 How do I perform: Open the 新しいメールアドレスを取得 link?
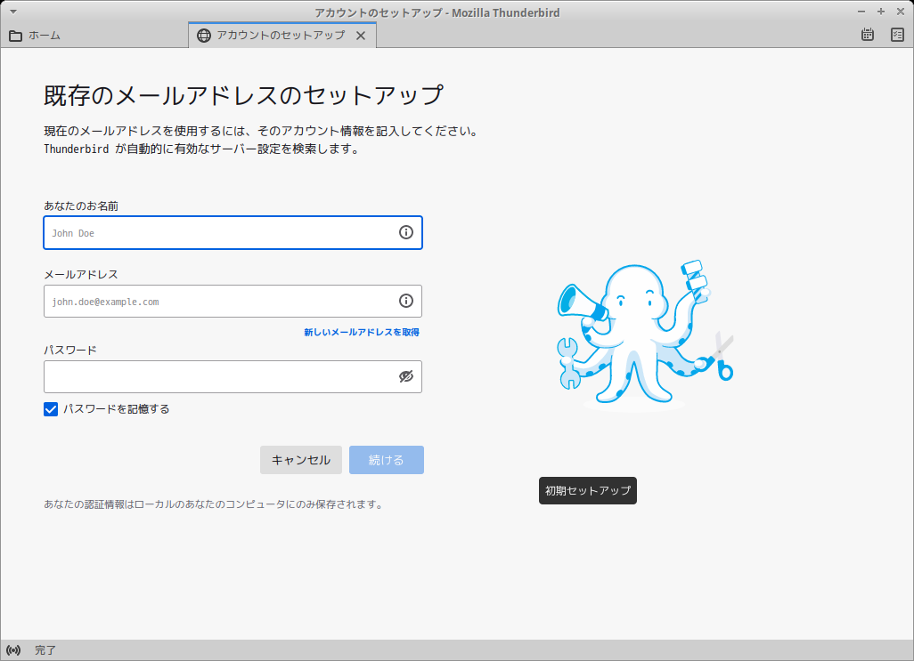pyautogui.click(x=362, y=332)
